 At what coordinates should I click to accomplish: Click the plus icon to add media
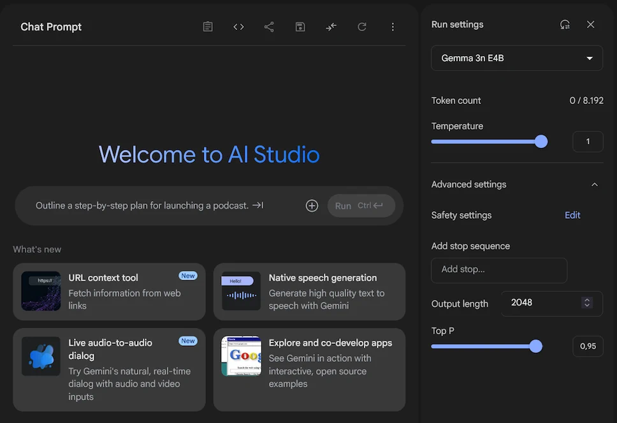(x=312, y=205)
